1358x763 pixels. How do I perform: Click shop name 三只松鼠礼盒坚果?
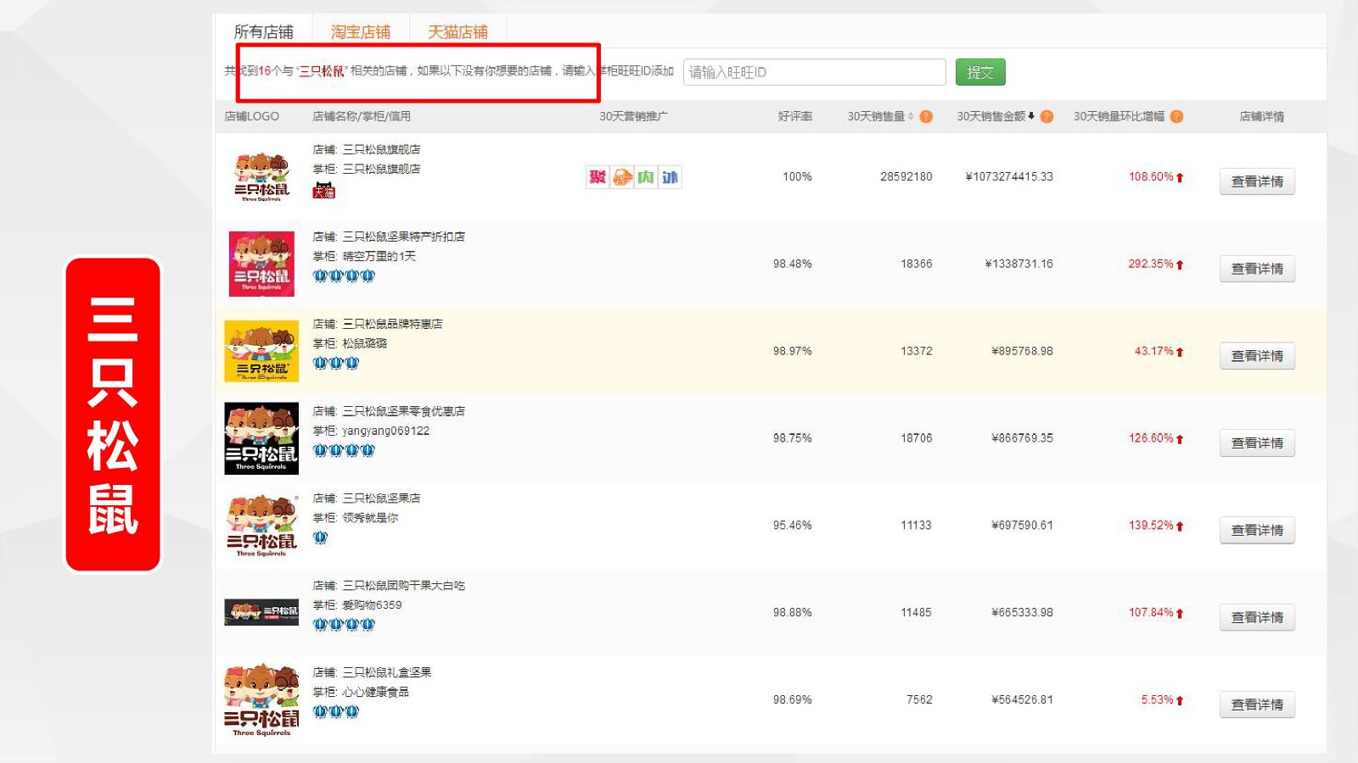coord(387,672)
